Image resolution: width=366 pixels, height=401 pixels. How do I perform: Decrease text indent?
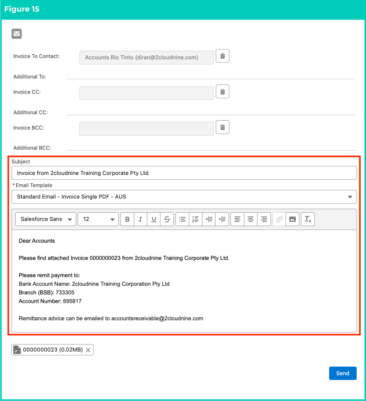tap(222, 219)
